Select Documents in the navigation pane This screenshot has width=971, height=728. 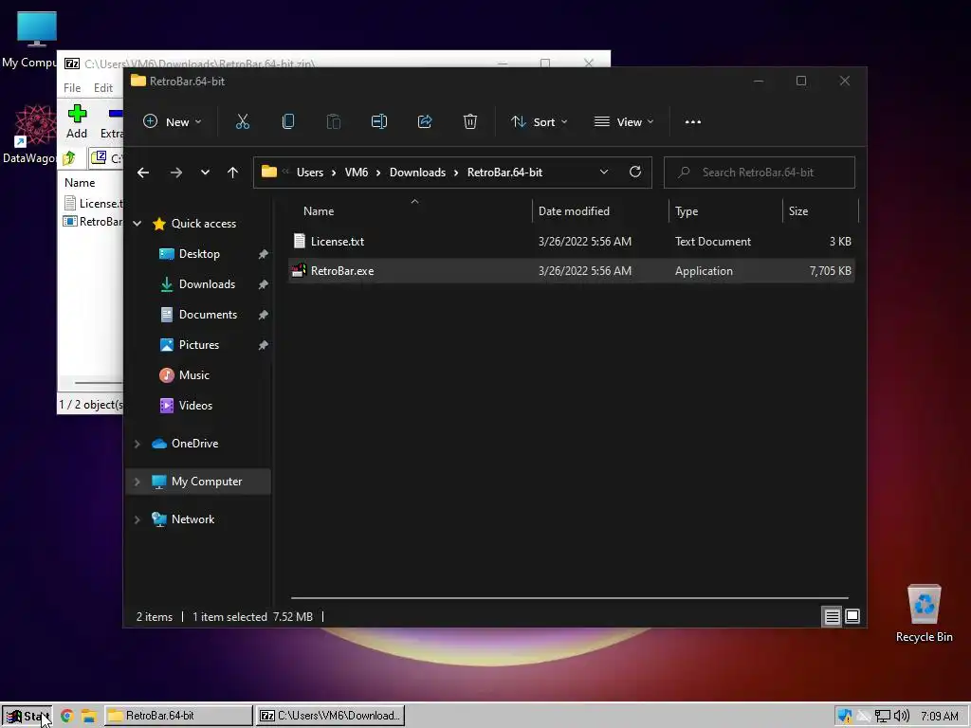tap(208, 315)
